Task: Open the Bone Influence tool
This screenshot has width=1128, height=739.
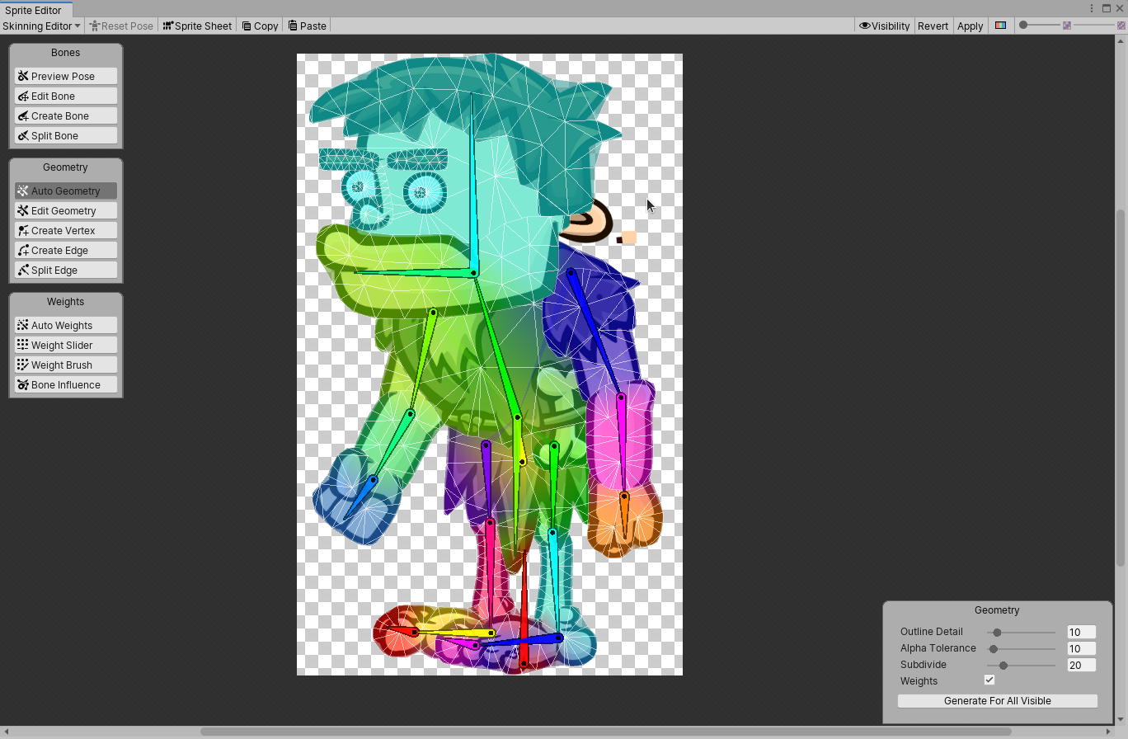Action: click(x=65, y=384)
